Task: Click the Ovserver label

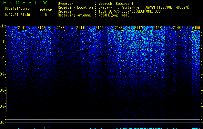Action: point(66,4)
